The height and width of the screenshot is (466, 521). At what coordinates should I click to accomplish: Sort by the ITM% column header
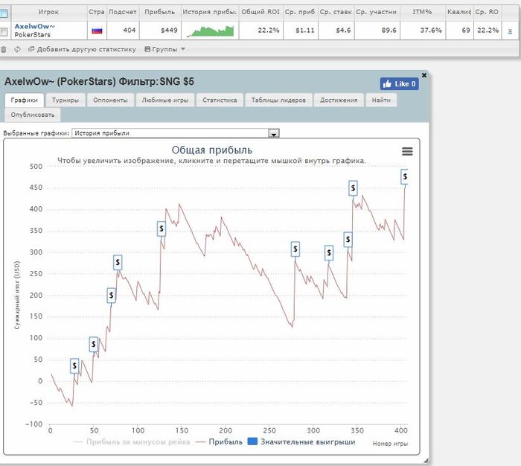[x=422, y=12]
